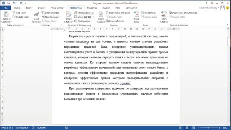Viewport: 231px width, 130px height.
Task: Click RUSSIAN language indicator
Action: [42, 128]
